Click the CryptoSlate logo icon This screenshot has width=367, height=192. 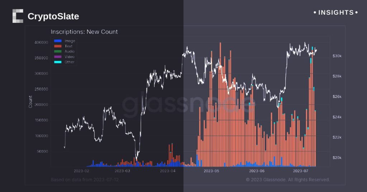(18, 16)
